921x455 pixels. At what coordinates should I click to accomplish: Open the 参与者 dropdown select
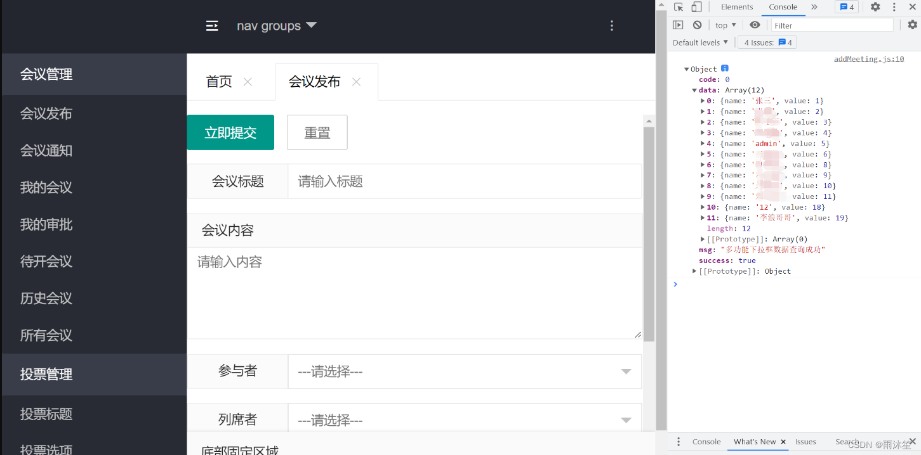(x=464, y=371)
